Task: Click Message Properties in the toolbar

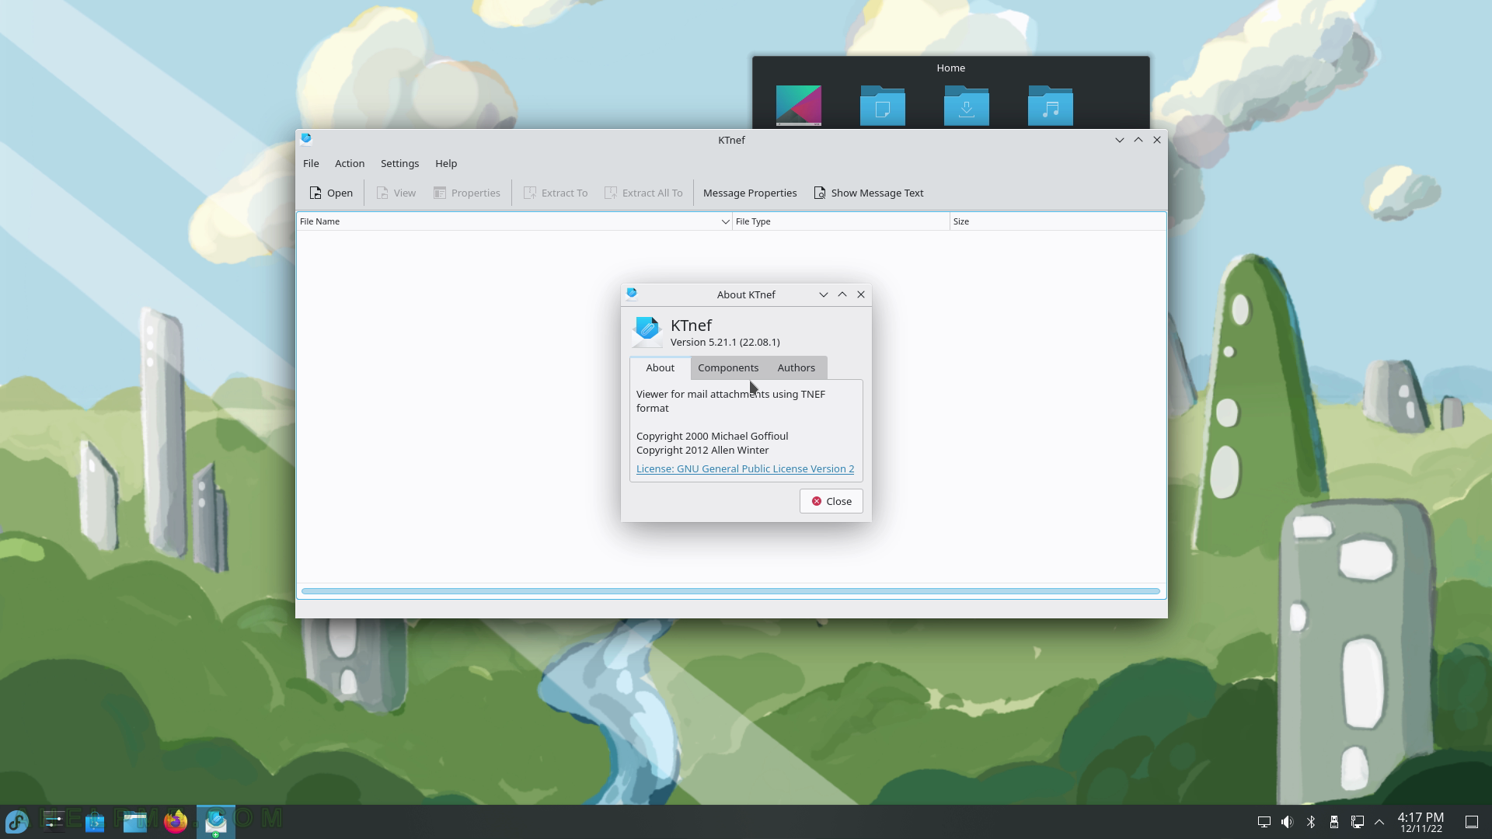Action: click(x=750, y=193)
